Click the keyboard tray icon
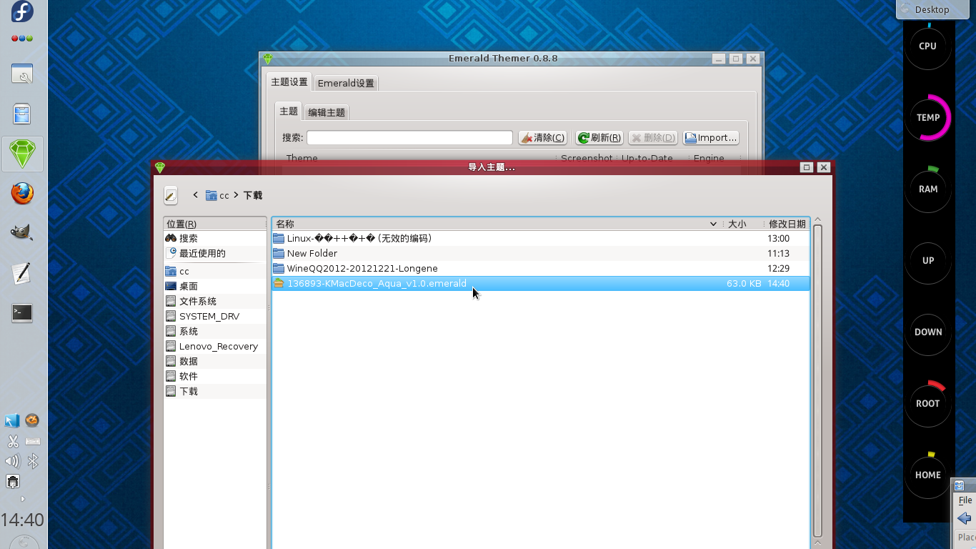 point(32,441)
